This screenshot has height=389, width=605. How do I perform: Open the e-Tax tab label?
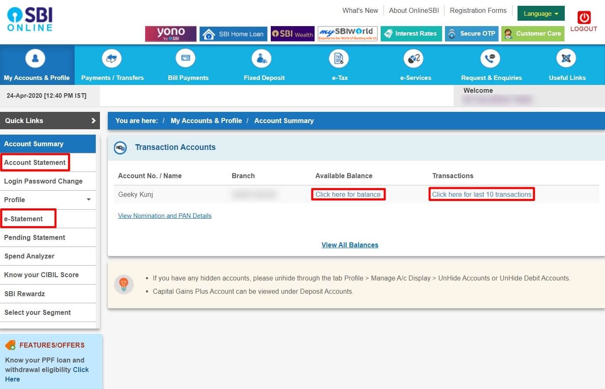340,77
